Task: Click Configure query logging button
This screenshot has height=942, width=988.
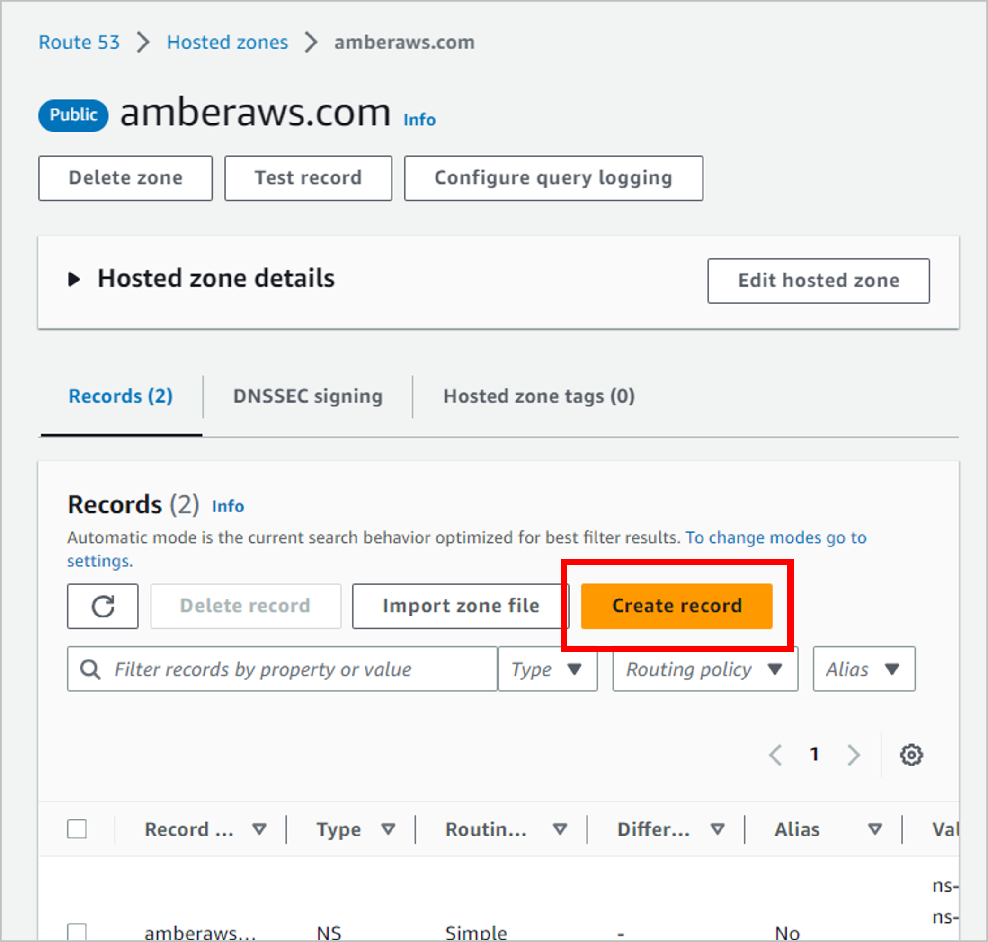Action: click(x=553, y=178)
